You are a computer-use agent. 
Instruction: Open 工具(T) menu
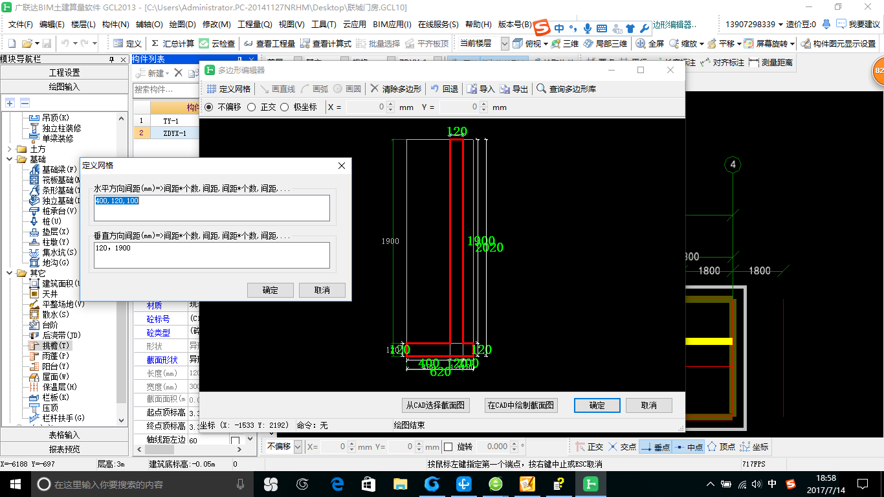coord(324,25)
